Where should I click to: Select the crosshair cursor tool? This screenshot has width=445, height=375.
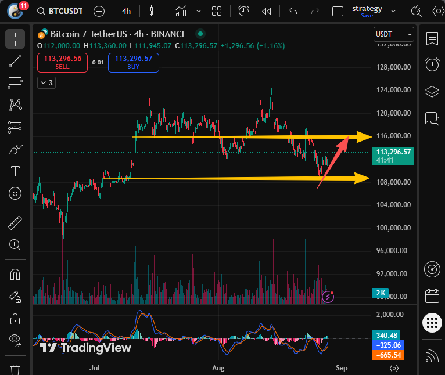[x=15, y=39]
